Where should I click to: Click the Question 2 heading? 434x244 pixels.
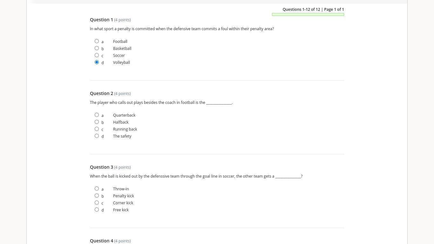click(x=101, y=93)
